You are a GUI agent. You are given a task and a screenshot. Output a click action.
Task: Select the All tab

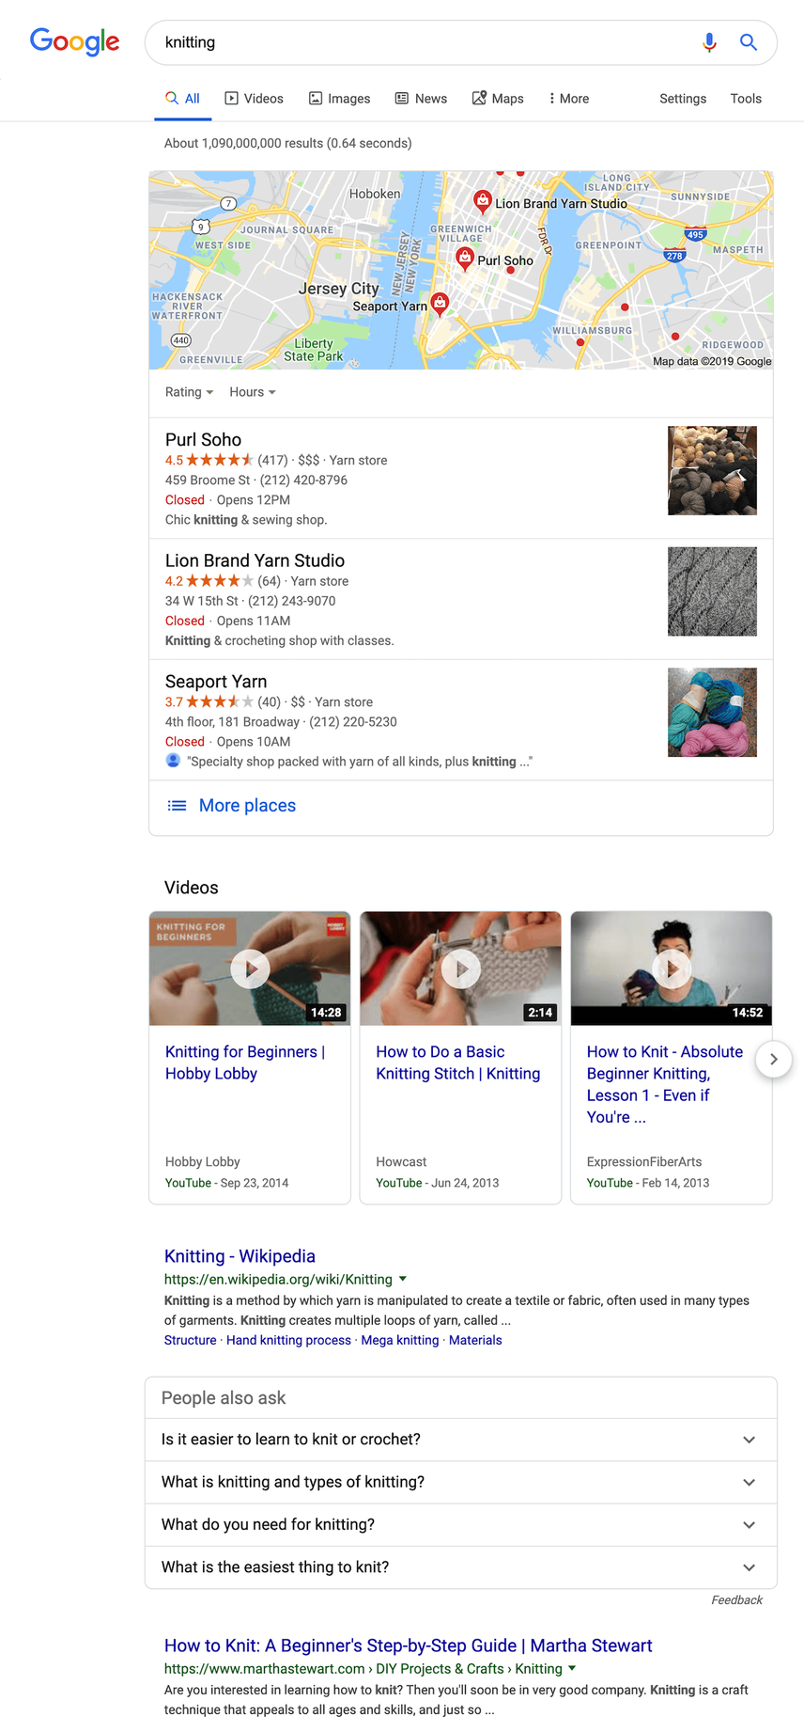point(182,99)
